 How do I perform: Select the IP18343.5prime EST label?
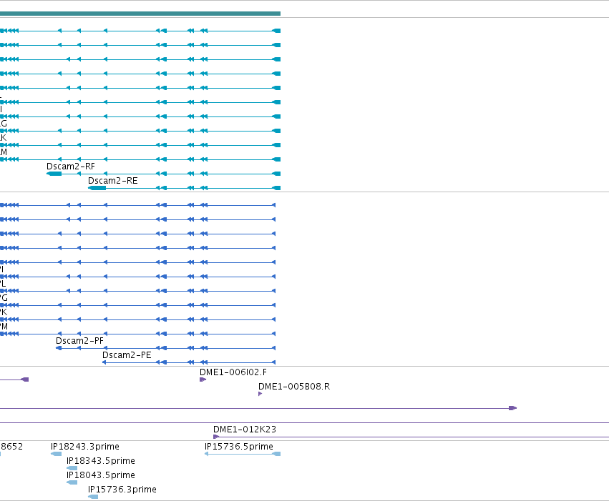[101, 461]
